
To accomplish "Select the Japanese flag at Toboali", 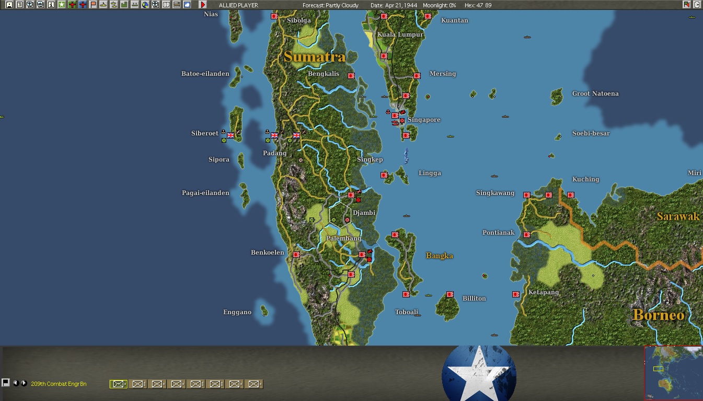I will (x=406, y=294).
